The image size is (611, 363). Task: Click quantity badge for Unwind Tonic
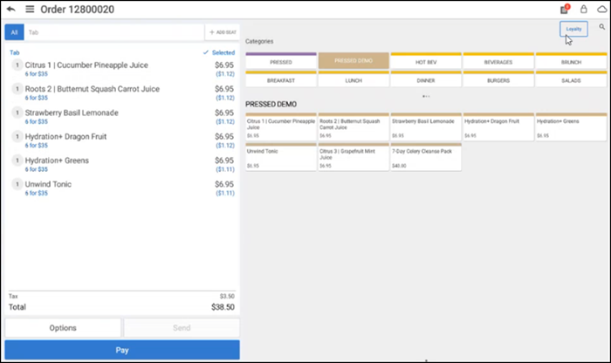pos(17,184)
